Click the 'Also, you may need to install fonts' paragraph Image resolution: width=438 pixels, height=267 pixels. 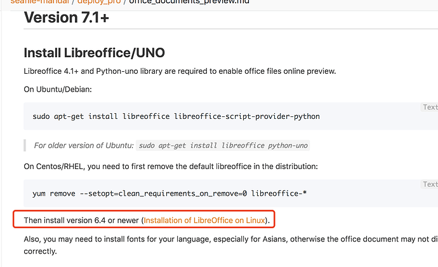pyautogui.click(x=230, y=245)
